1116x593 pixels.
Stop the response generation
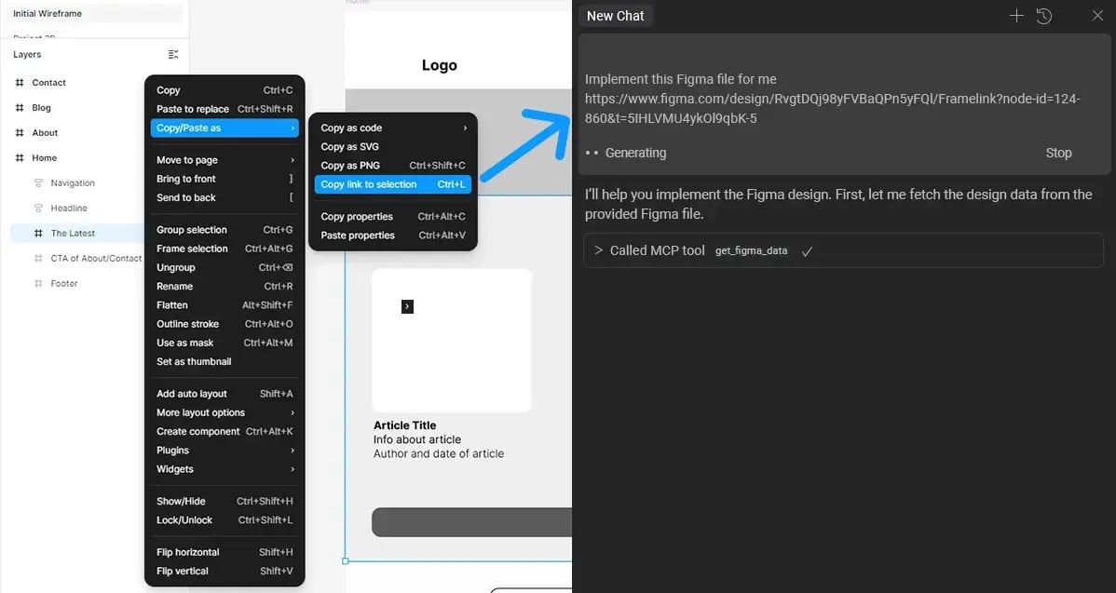click(x=1058, y=153)
